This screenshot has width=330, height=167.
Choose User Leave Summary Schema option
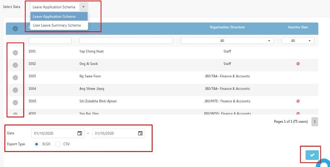(x=59, y=25)
